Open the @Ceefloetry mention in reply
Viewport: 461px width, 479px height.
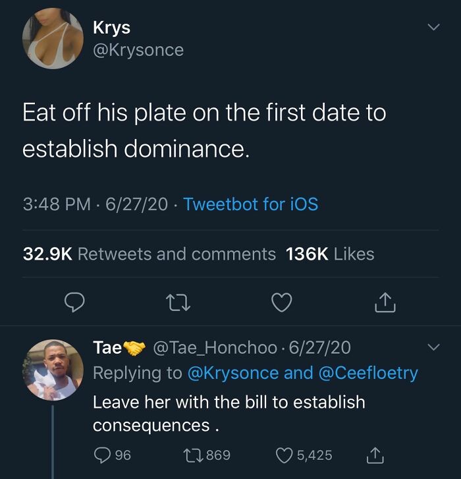tap(368, 374)
